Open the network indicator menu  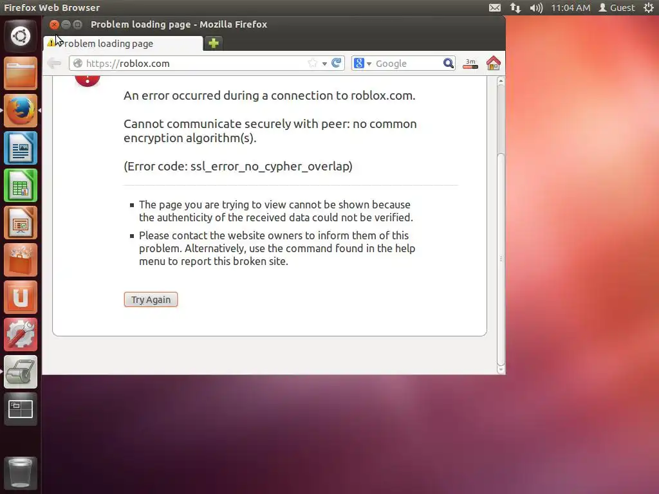515,8
